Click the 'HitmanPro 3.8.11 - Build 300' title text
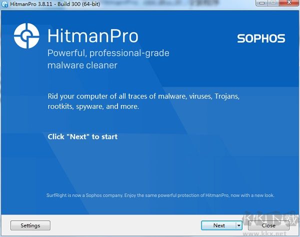This screenshot has height=237, width=300. 55,4
